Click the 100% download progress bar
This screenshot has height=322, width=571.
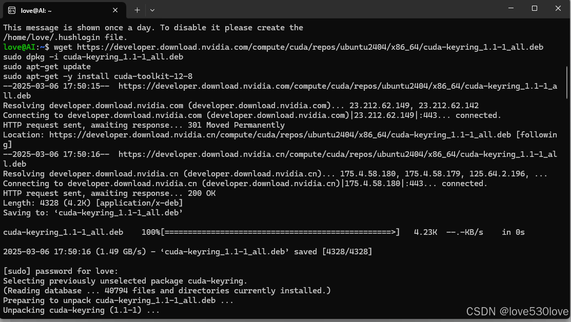click(280, 232)
